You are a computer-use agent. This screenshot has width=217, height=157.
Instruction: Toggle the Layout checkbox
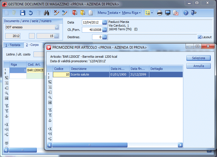point(199,37)
